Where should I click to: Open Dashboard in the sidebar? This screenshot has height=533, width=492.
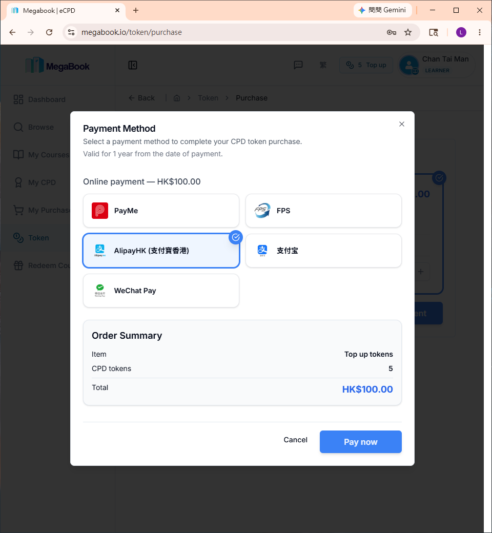pos(39,99)
